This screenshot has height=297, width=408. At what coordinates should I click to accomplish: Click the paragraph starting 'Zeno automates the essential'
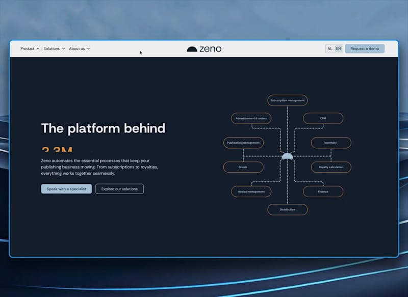tap(99, 167)
